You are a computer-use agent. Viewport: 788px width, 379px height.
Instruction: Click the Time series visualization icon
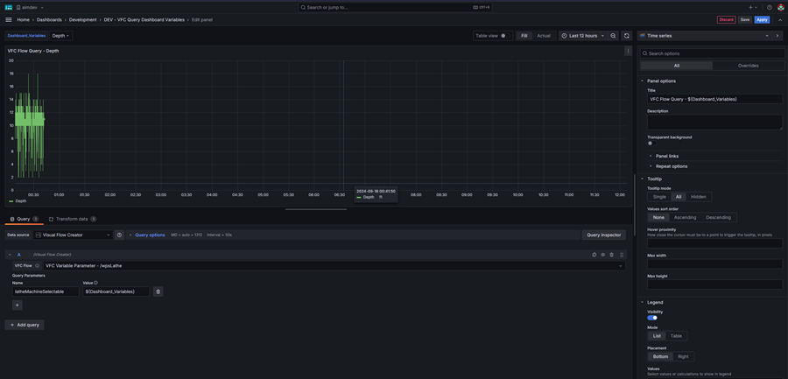(x=643, y=36)
